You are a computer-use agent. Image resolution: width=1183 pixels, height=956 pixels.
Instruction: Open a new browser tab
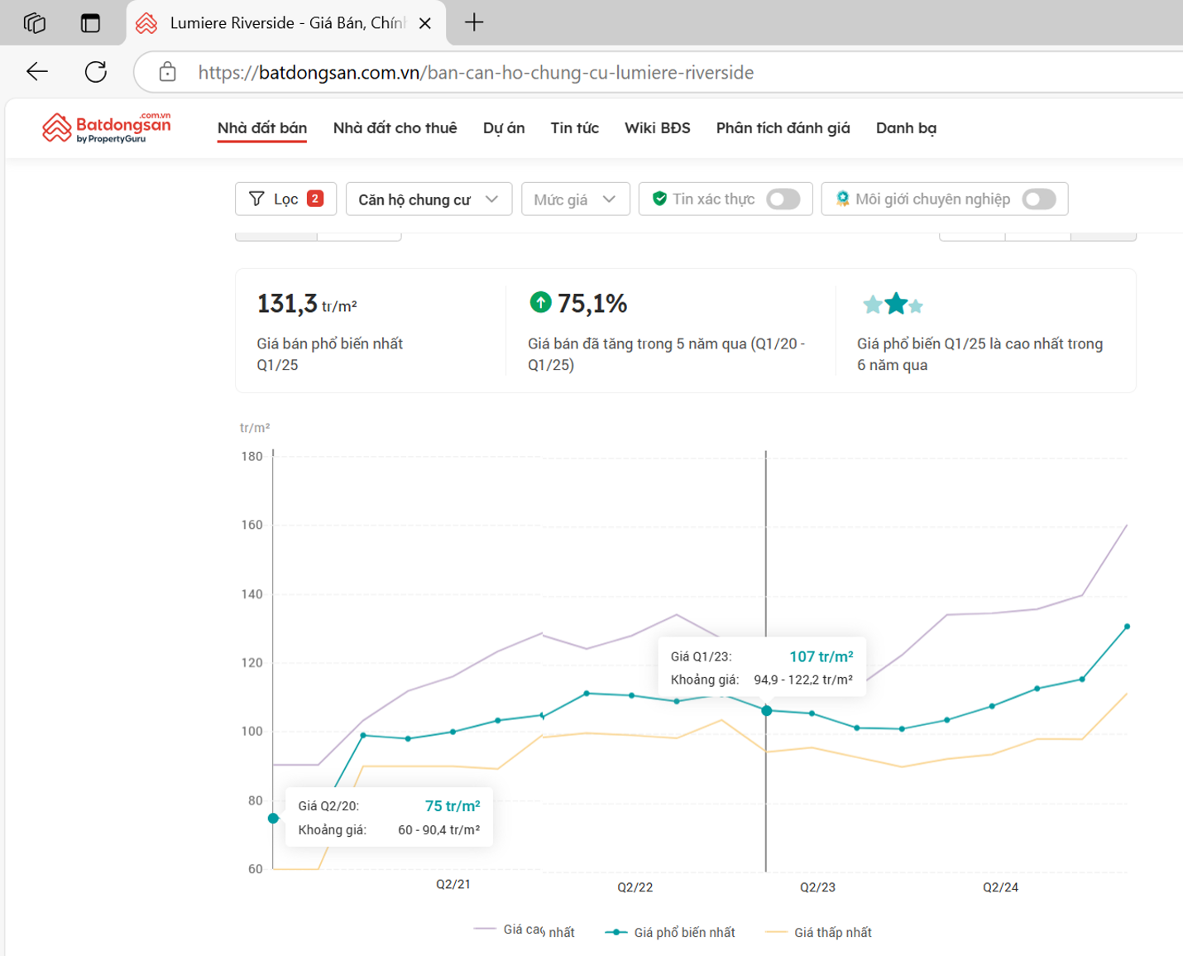[474, 23]
